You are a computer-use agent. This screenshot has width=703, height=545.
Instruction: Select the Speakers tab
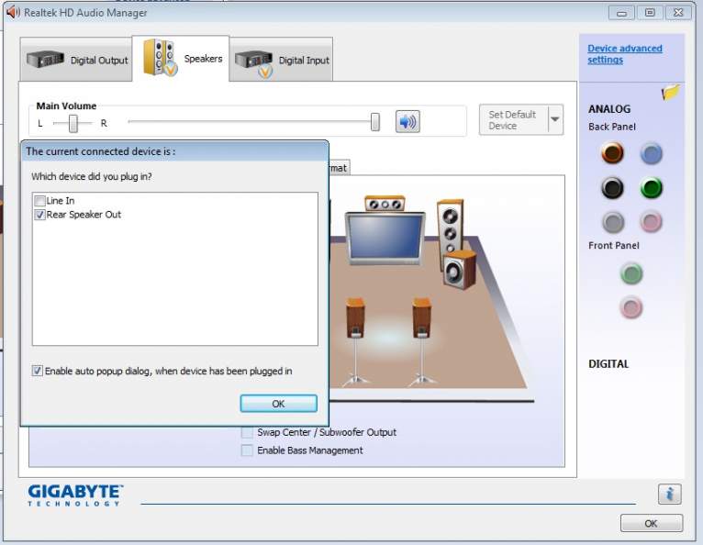click(x=181, y=59)
